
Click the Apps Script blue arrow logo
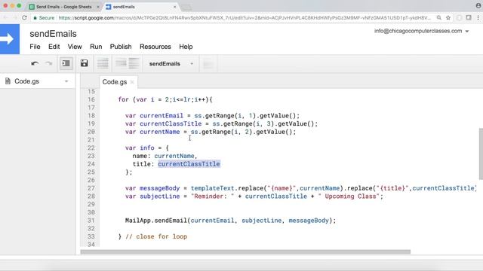click(10, 39)
